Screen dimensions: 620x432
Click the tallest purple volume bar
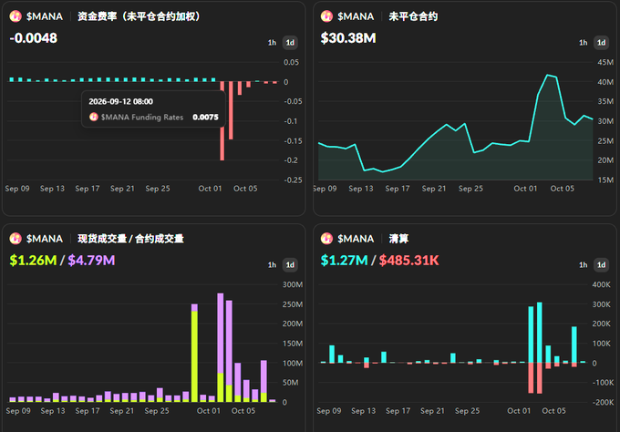click(221, 333)
